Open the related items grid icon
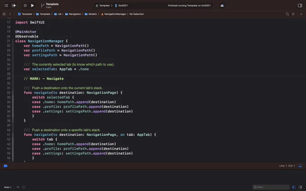The height and width of the screenshot is (191, 306). (x=4, y=14)
